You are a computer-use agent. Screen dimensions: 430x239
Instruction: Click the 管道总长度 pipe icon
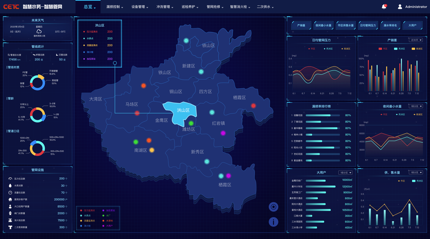(x=8, y=55)
